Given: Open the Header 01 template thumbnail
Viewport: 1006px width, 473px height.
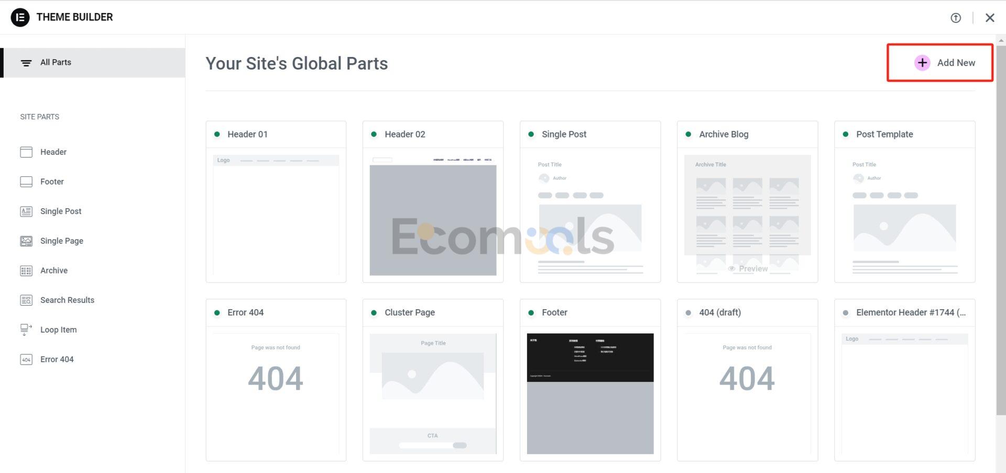Looking at the screenshot, I should click(x=276, y=215).
